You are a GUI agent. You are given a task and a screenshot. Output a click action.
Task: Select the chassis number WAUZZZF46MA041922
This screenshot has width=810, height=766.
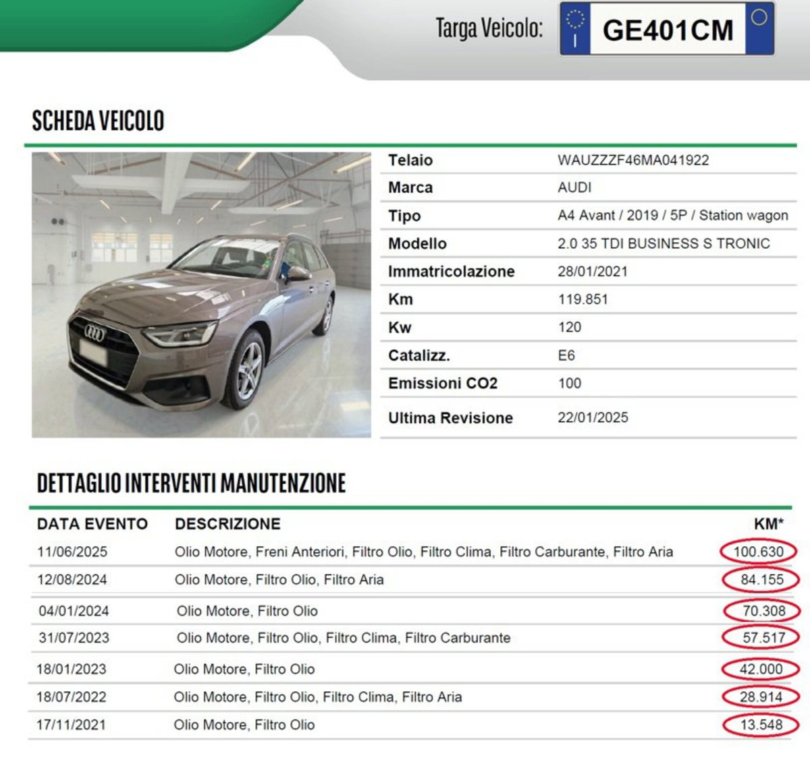pos(633,160)
